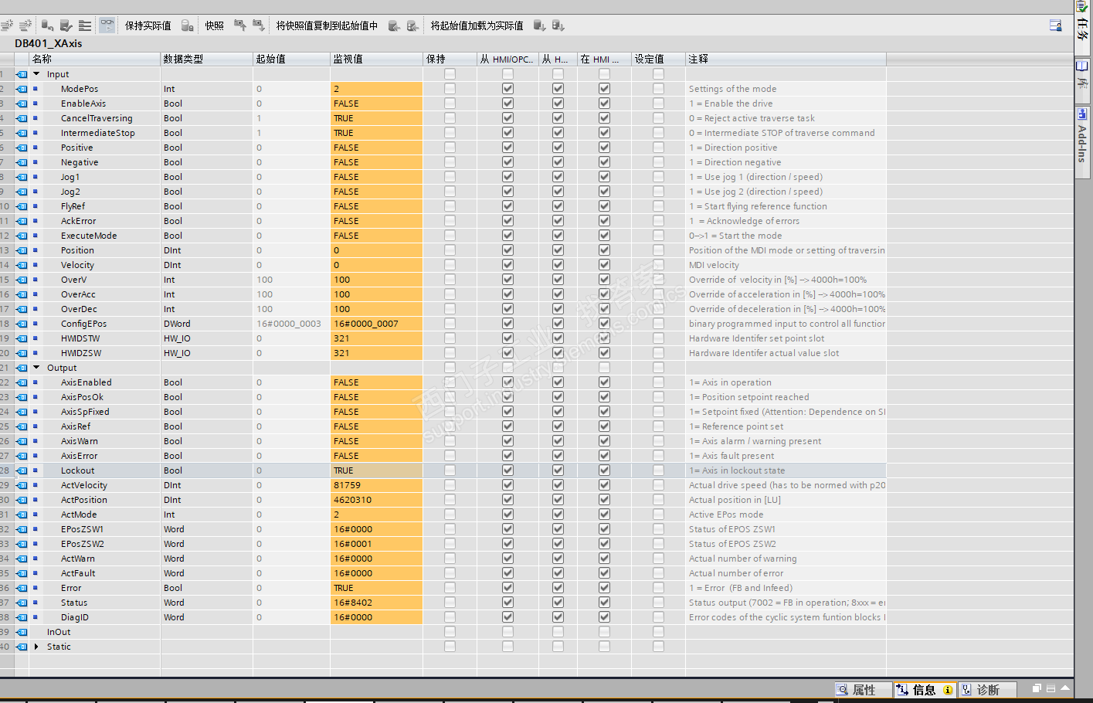Collapse the Input section
The image size is (1093, 703).
[36, 74]
